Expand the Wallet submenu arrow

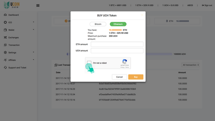[34, 29]
